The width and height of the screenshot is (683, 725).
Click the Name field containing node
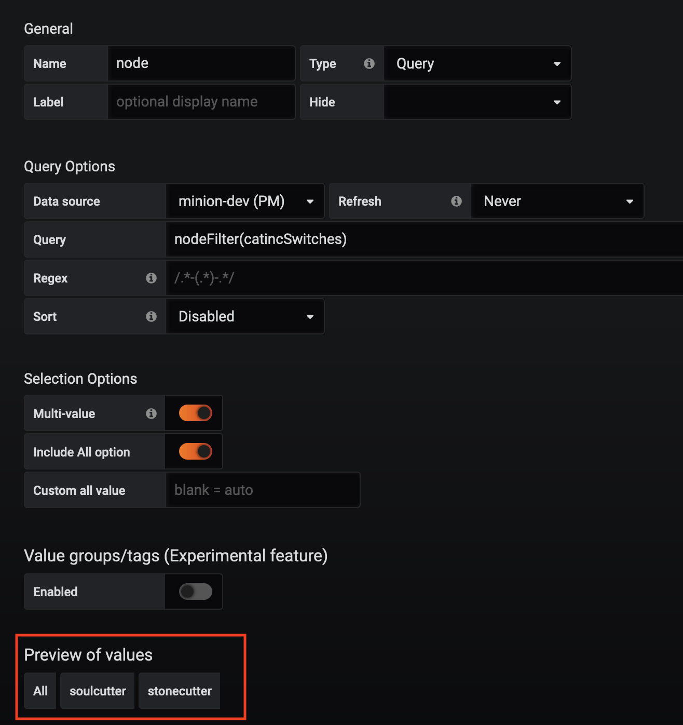pyautogui.click(x=201, y=63)
